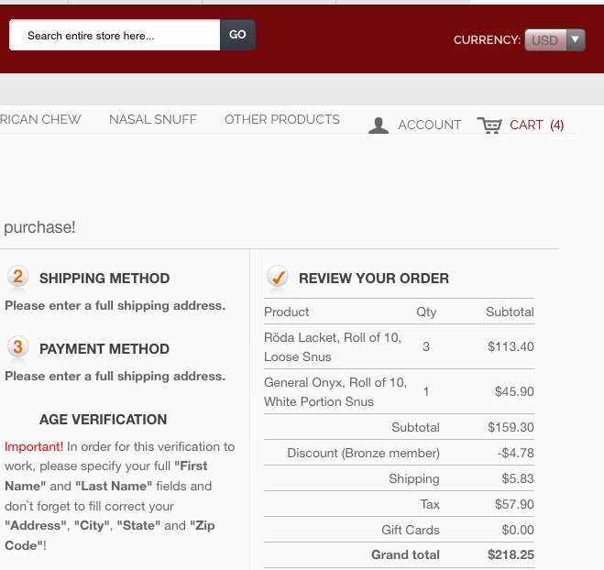Click the Grand total amount $218.25
This screenshot has height=570, width=604.
(510, 554)
